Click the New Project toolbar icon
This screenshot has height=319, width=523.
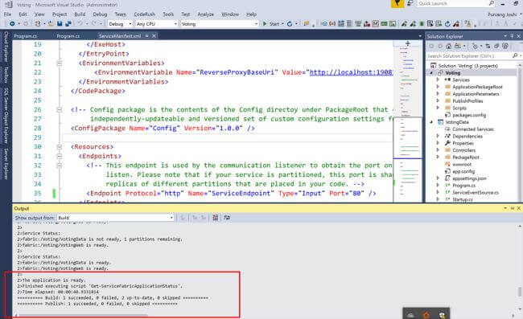coord(38,23)
